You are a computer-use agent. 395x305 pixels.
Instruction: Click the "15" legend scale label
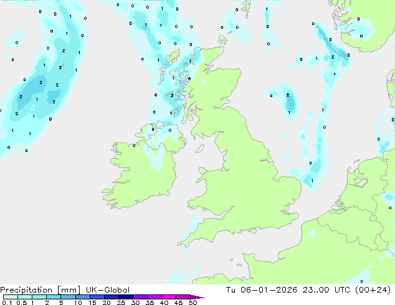coord(92,303)
